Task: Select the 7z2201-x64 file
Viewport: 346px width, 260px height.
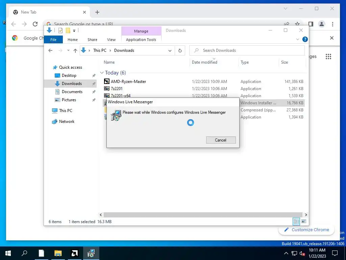Action: tap(121, 96)
